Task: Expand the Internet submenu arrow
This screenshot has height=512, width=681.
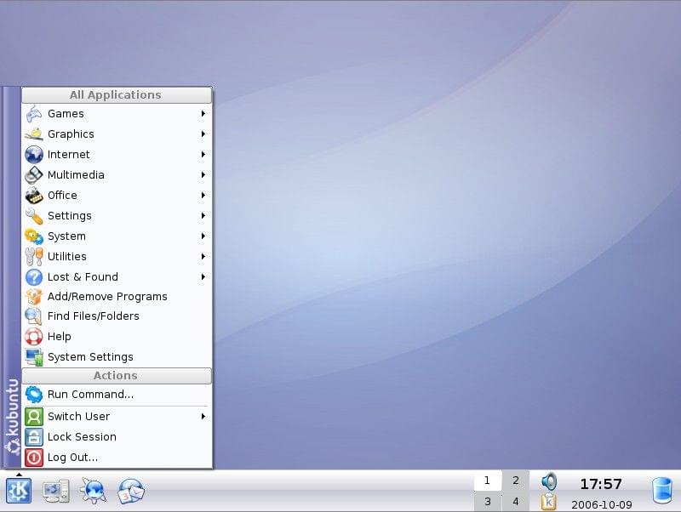Action: tap(203, 155)
